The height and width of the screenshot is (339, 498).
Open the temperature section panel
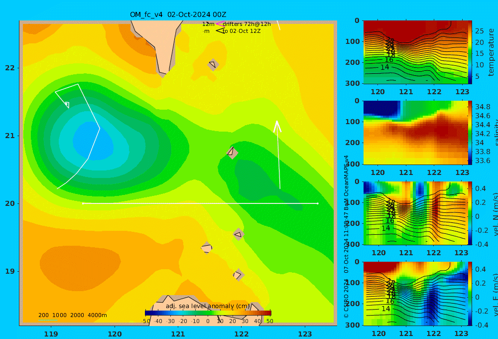click(x=415, y=52)
